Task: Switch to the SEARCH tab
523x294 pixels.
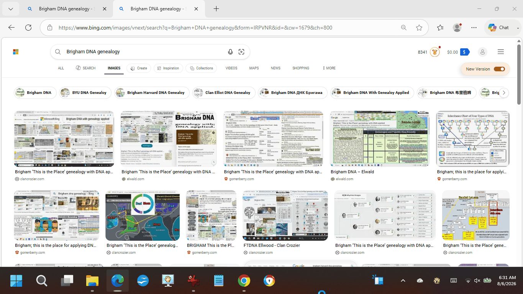Action: tap(86, 68)
